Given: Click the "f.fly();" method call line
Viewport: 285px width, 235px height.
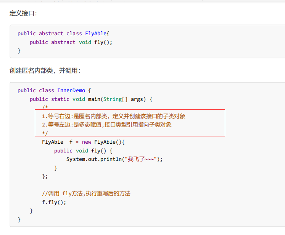Looking at the screenshot, I should 54,202.
